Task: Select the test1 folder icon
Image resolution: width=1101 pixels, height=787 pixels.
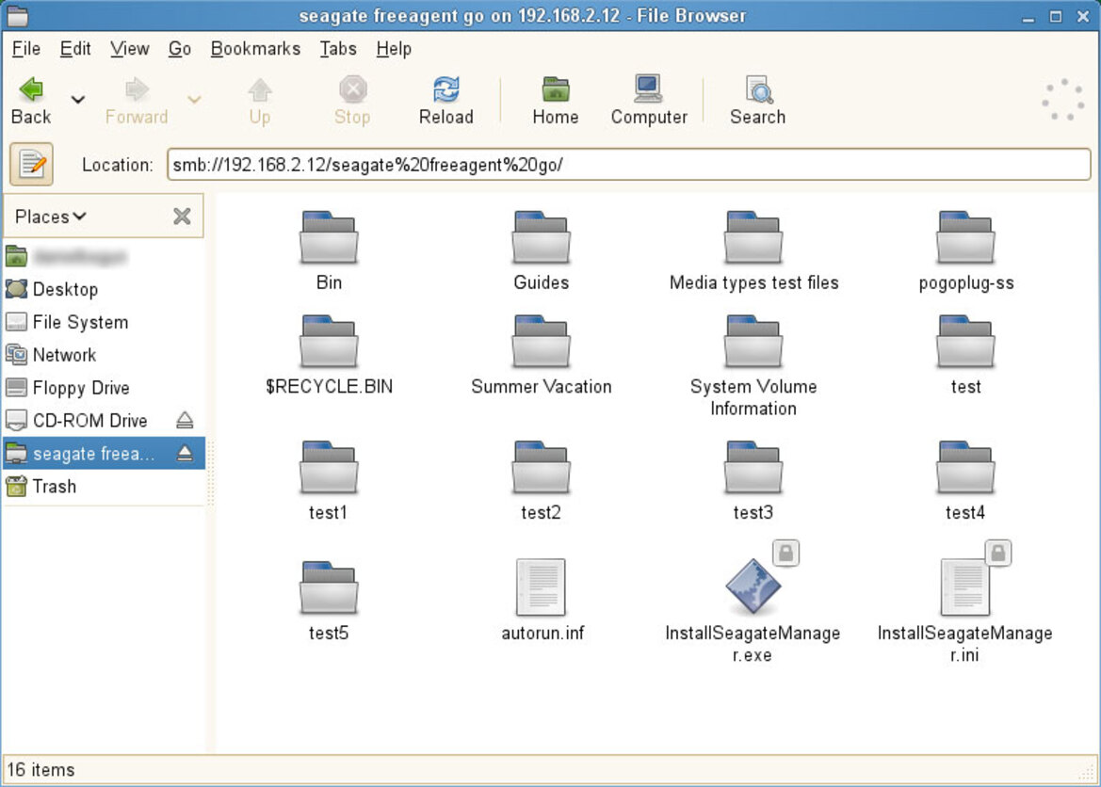Action: pyautogui.click(x=329, y=468)
